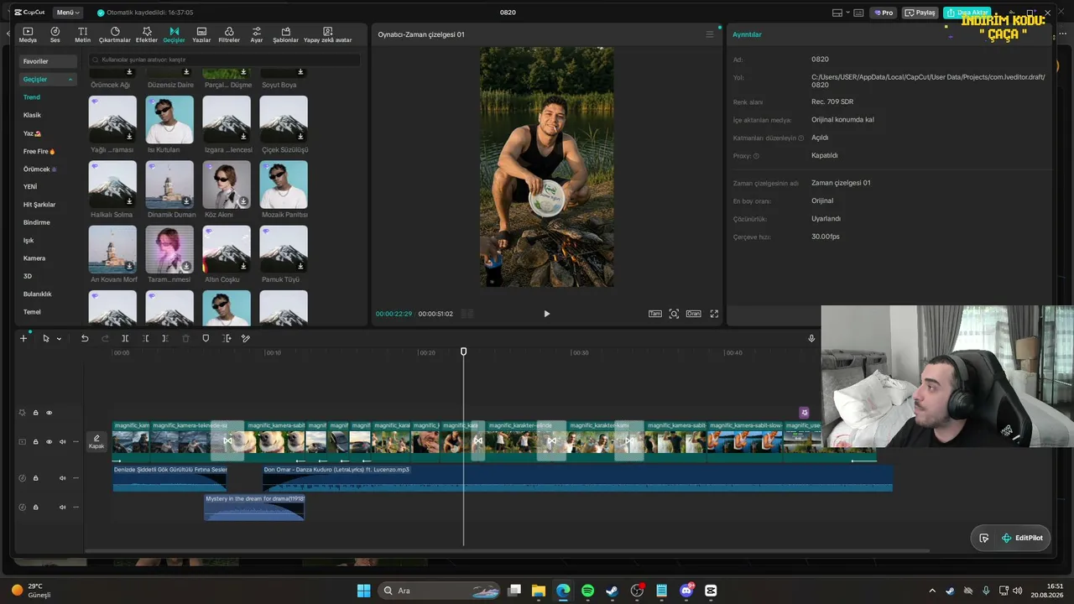
Task: Lock the second audio track
Action: [35, 508]
